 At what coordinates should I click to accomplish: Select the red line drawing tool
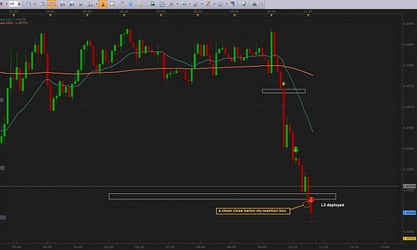point(208,4)
